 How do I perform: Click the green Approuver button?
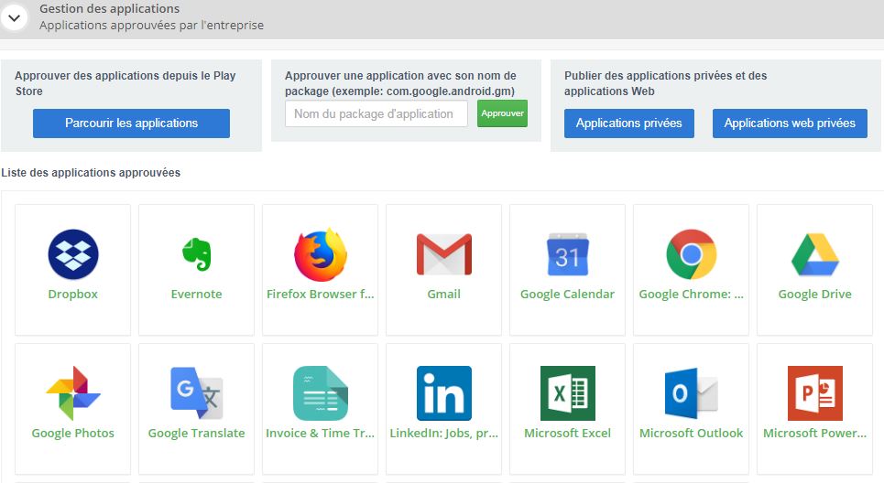[x=502, y=113]
